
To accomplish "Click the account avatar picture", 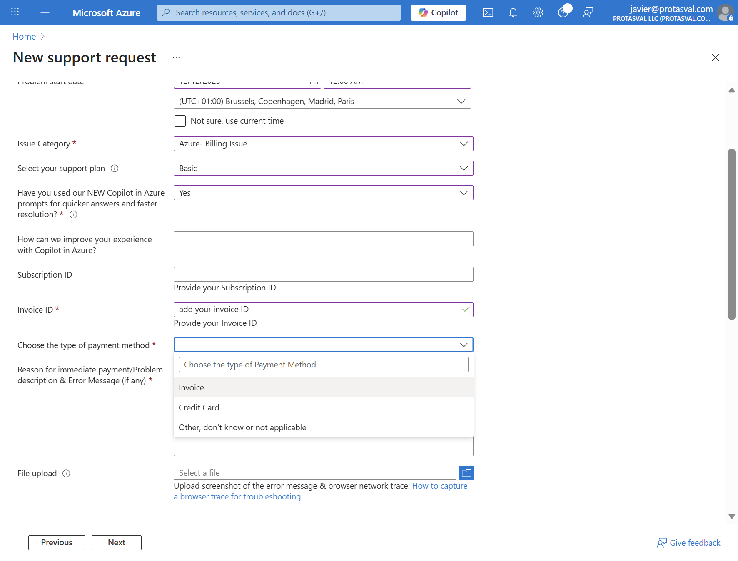I will pyautogui.click(x=725, y=12).
